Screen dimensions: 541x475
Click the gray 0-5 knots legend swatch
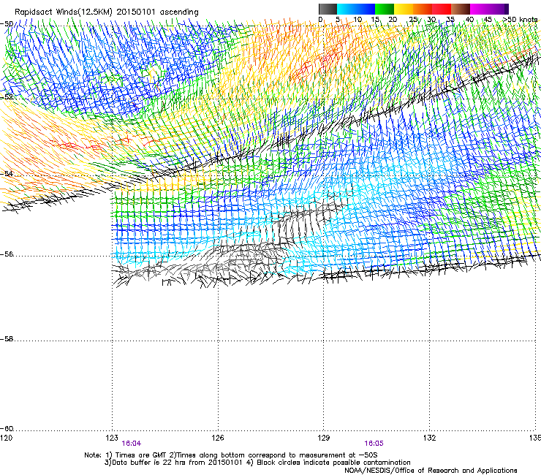tap(328, 9)
